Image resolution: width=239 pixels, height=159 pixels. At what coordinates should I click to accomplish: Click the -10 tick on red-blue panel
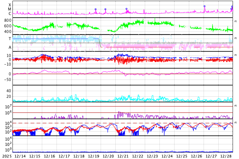click(x=8, y=64)
